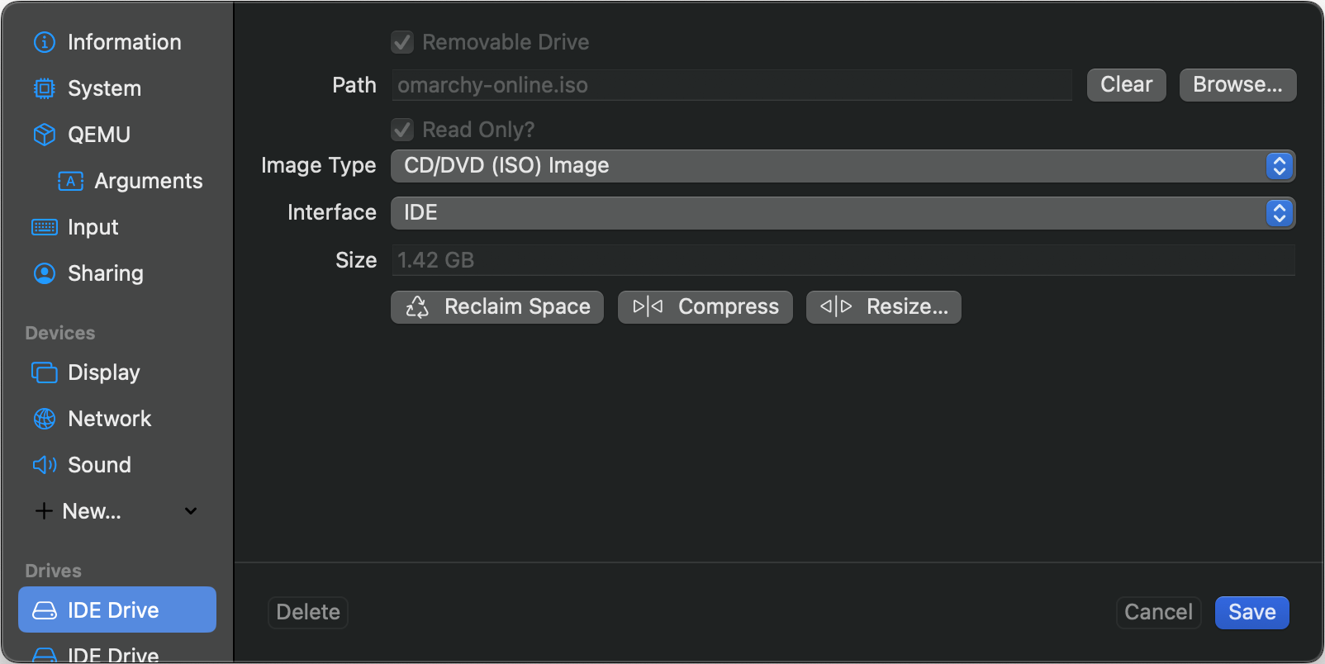
Task: Click the Browse... button
Action: coord(1237,85)
